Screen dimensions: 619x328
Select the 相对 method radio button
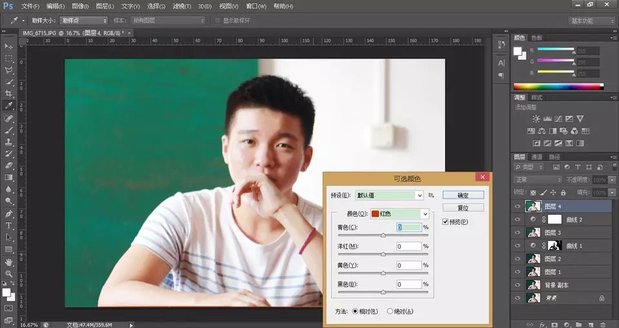pyautogui.click(x=355, y=311)
